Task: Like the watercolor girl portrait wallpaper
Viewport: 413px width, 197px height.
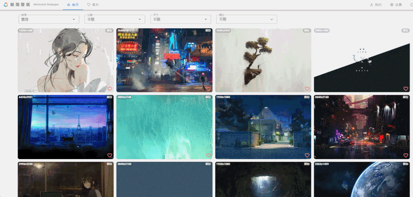Action: tap(110, 89)
